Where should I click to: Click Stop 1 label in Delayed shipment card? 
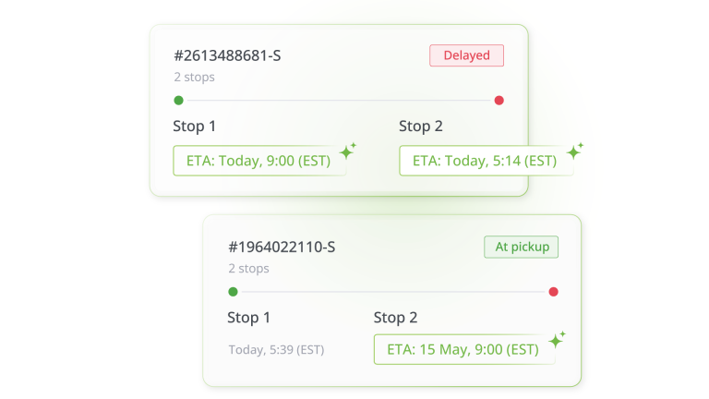(x=194, y=127)
